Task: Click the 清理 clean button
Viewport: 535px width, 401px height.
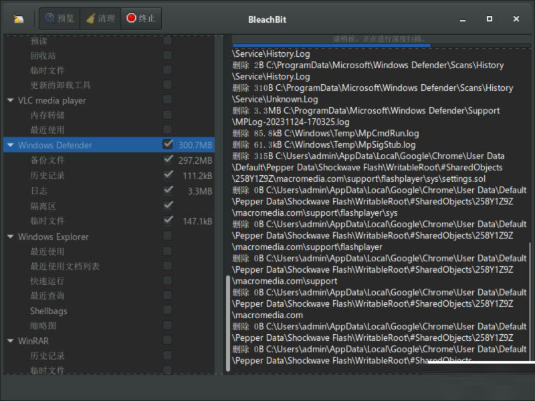Action: (100, 19)
